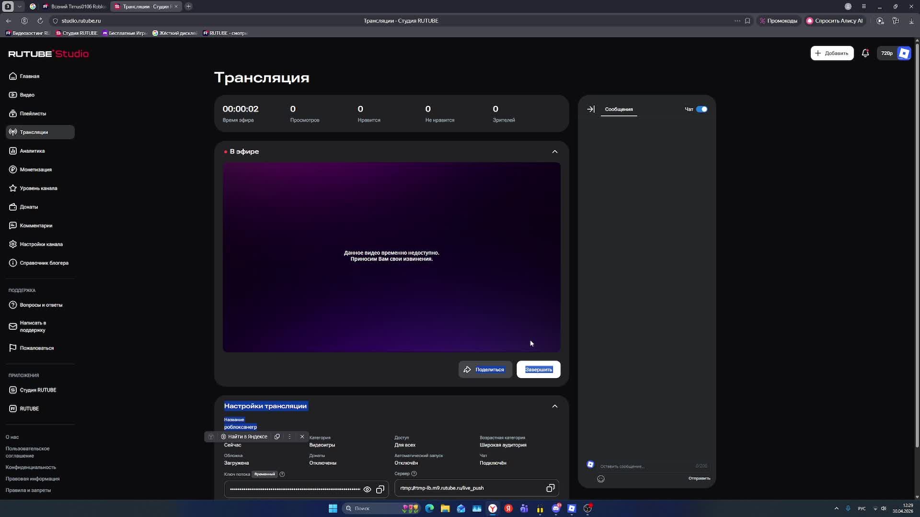Go to Плейлисты in sidebar
The width and height of the screenshot is (920, 517).
point(33,113)
